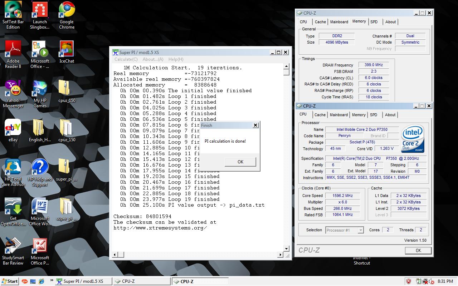
Task: Select the IceChat desktop icon
Action: coord(67,53)
